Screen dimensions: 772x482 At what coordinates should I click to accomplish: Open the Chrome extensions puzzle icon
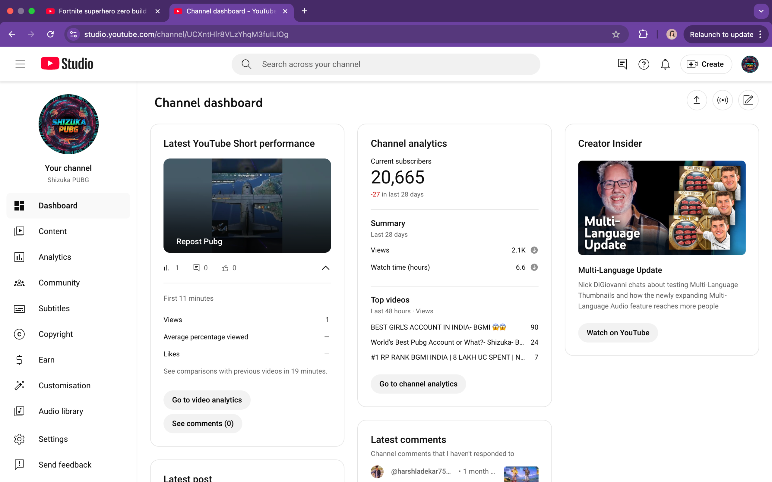tap(643, 34)
